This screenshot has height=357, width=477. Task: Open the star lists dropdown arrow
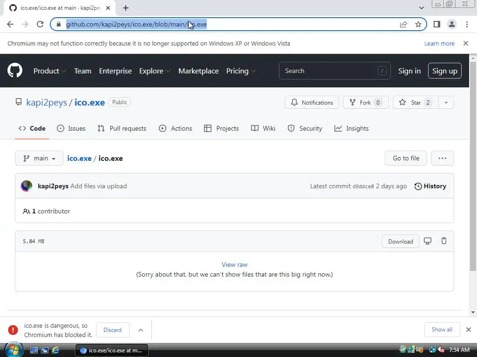point(446,102)
